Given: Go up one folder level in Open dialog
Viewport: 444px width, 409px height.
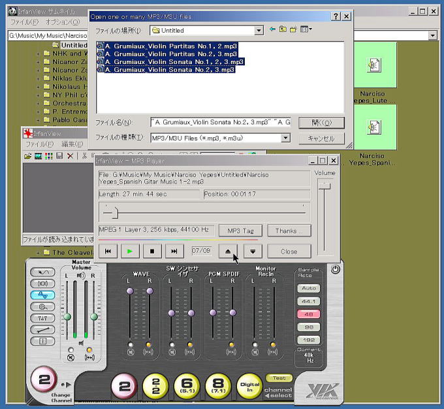Looking at the screenshot, I should [283, 29].
